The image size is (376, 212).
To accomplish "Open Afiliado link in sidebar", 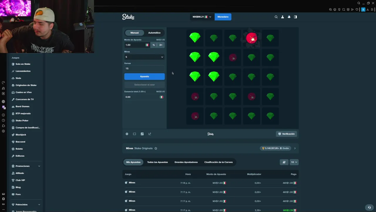I will (20, 173).
